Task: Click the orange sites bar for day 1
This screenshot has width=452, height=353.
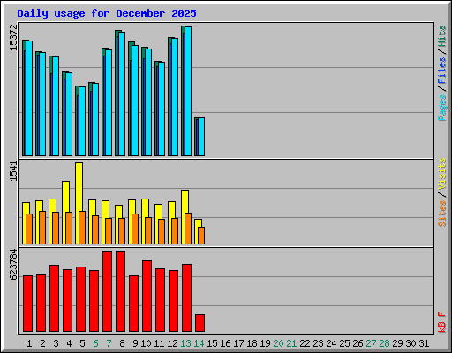Action: coord(29,229)
